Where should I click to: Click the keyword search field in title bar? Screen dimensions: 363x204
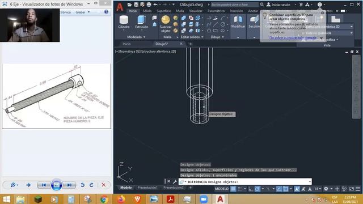click(x=234, y=5)
